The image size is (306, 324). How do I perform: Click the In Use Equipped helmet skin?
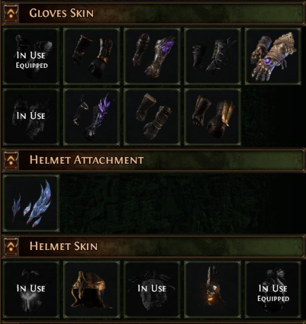pos(273,289)
